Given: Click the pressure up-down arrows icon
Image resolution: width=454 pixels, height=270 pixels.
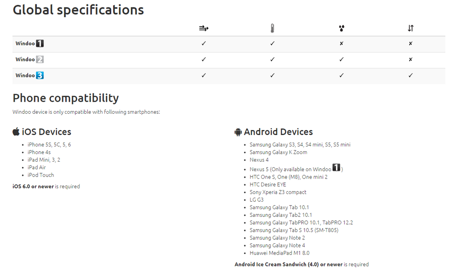Looking at the screenshot, I should click(x=411, y=28).
